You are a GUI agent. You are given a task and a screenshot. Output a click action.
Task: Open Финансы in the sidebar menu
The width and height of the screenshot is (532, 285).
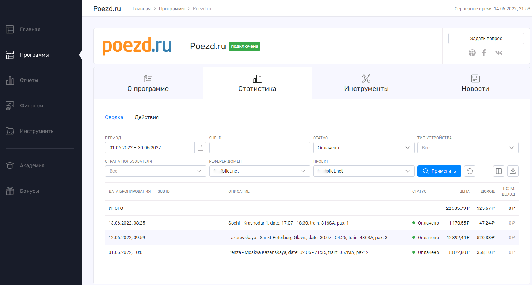coord(31,106)
